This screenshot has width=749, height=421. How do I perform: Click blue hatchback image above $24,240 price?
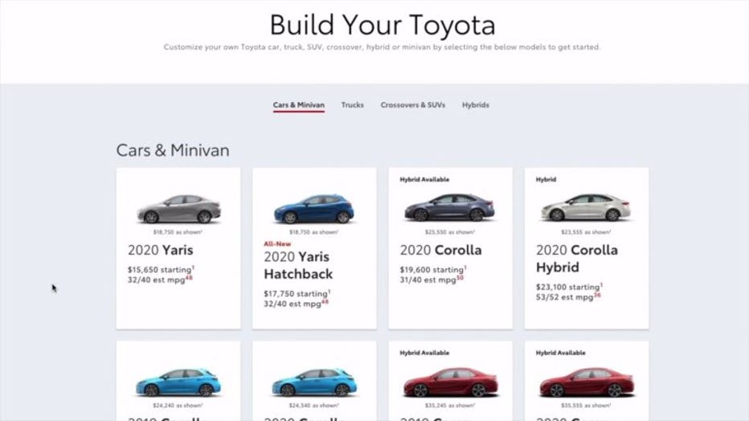coord(178,382)
